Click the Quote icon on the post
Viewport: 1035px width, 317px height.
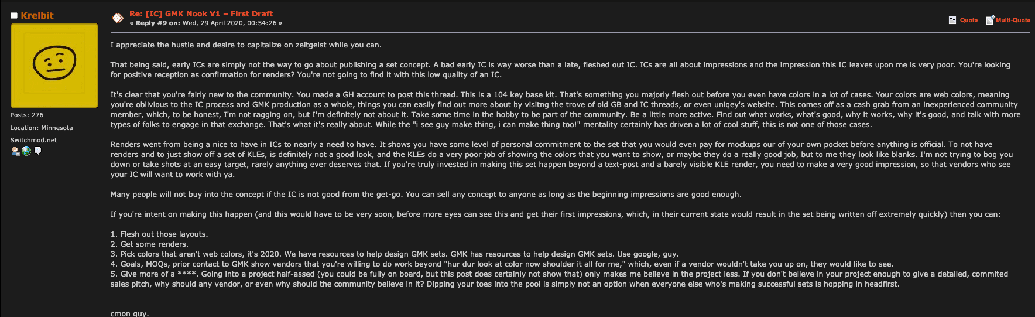952,20
